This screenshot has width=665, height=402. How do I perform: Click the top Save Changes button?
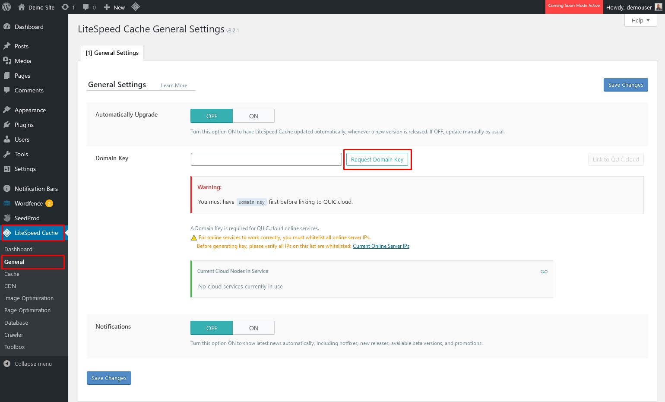pos(626,85)
